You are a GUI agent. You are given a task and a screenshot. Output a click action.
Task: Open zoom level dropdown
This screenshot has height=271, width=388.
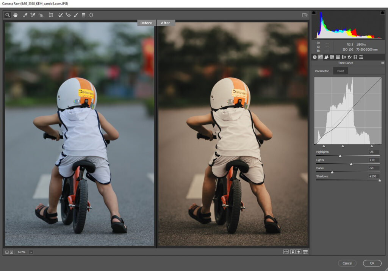(x=31, y=252)
